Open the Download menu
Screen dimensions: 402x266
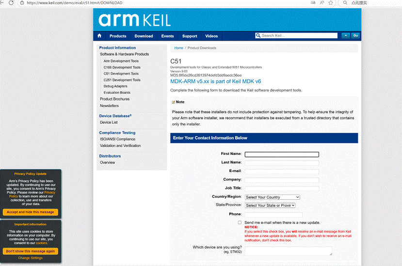144,36
